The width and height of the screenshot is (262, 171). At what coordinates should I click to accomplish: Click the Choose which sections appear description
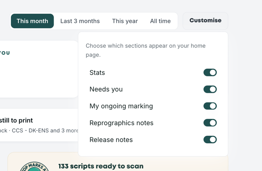pyautogui.click(x=145, y=50)
